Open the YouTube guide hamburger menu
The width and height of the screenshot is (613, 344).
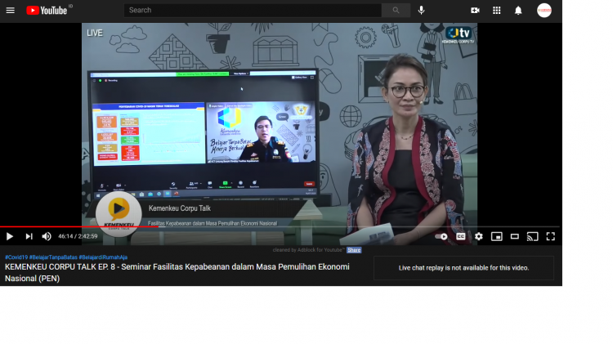[10, 11]
